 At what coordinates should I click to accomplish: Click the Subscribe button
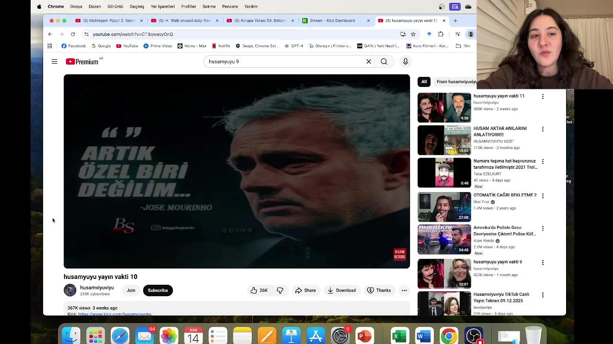[x=158, y=290]
